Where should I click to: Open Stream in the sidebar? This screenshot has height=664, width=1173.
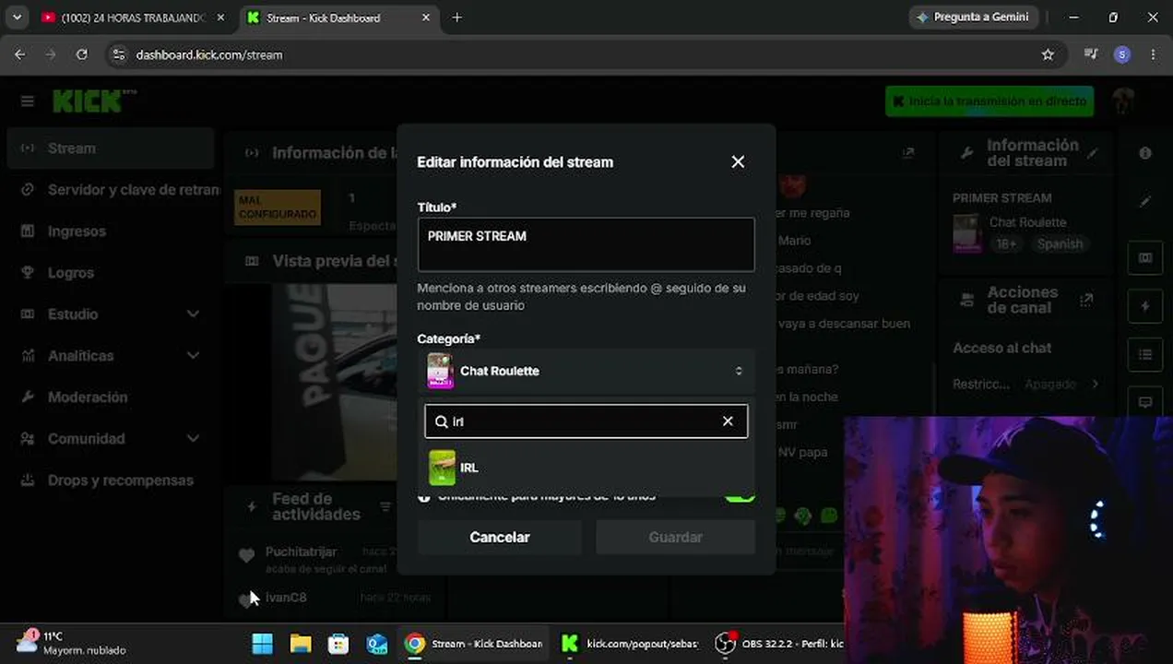pos(111,148)
